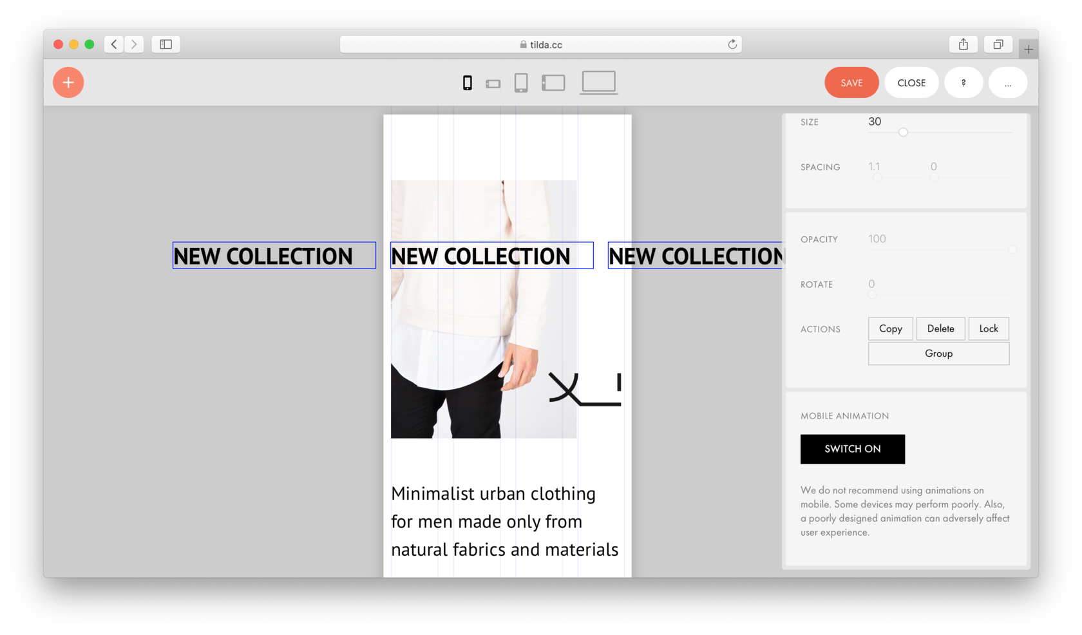Show all Safari tabs overview
1082x635 pixels.
click(998, 44)
